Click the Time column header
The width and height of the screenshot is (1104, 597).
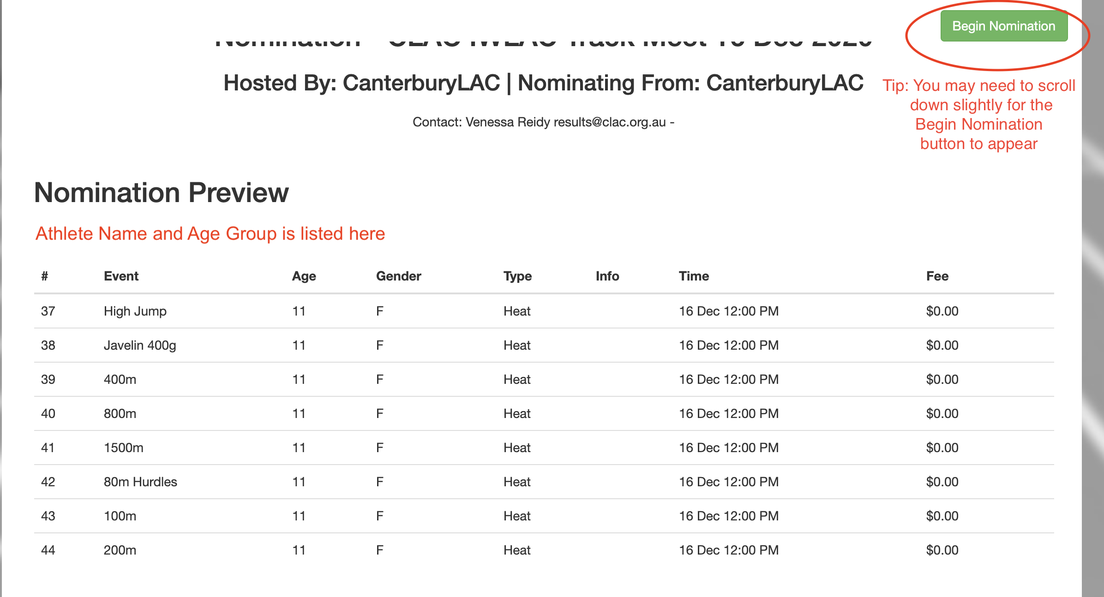pyautogui.click(x=694, y=276)
